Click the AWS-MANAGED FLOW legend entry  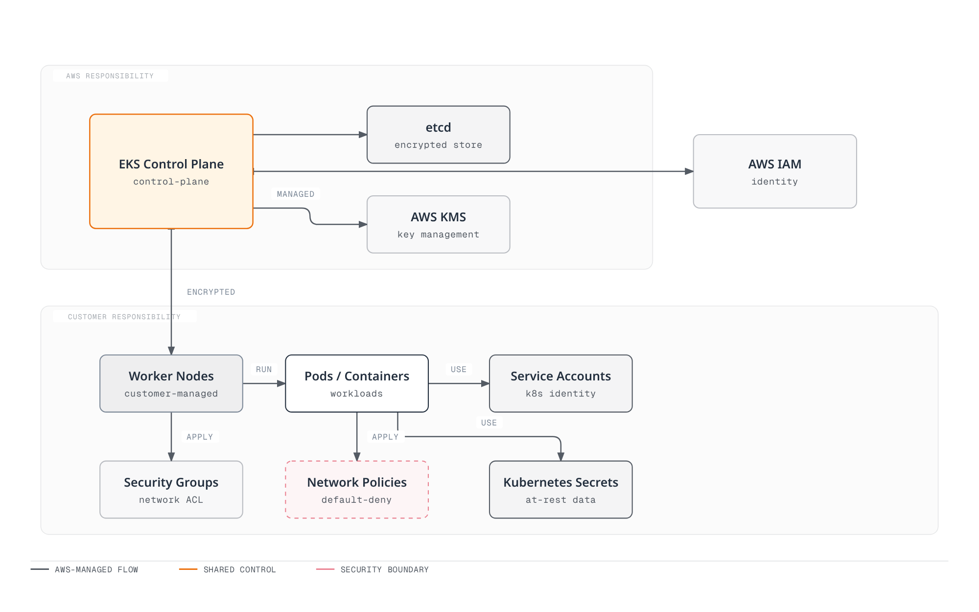84,569
